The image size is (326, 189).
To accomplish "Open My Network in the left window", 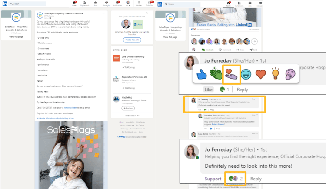I will [85, 3].
